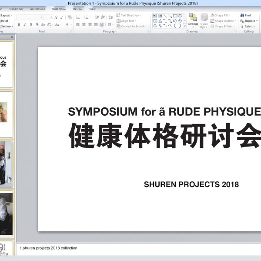Expand the Layout dropdown
Image resolution: width=261 pixels, height=261 pixels.
(11, 15)
